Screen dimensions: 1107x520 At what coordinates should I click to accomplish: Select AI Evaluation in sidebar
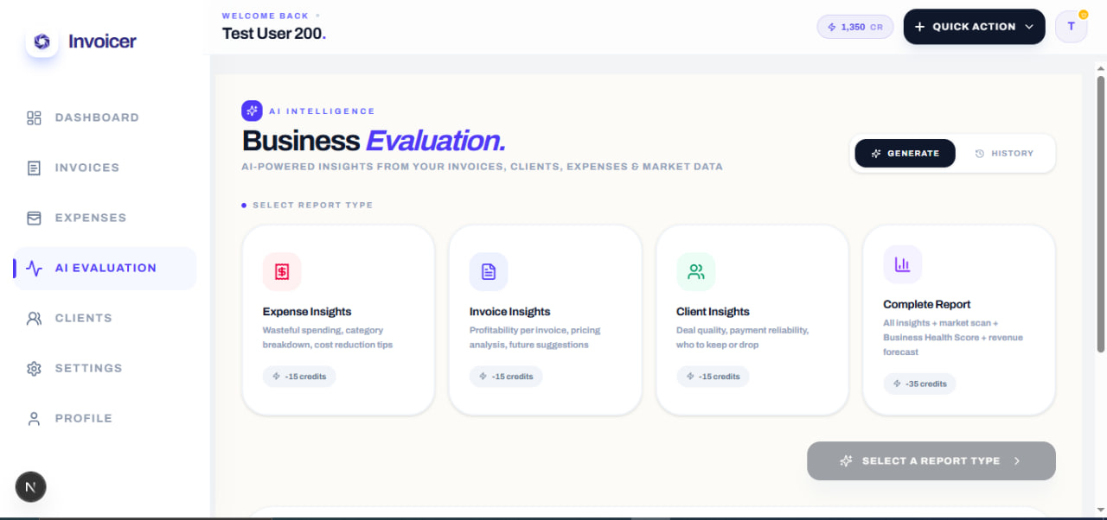[105, 268]
